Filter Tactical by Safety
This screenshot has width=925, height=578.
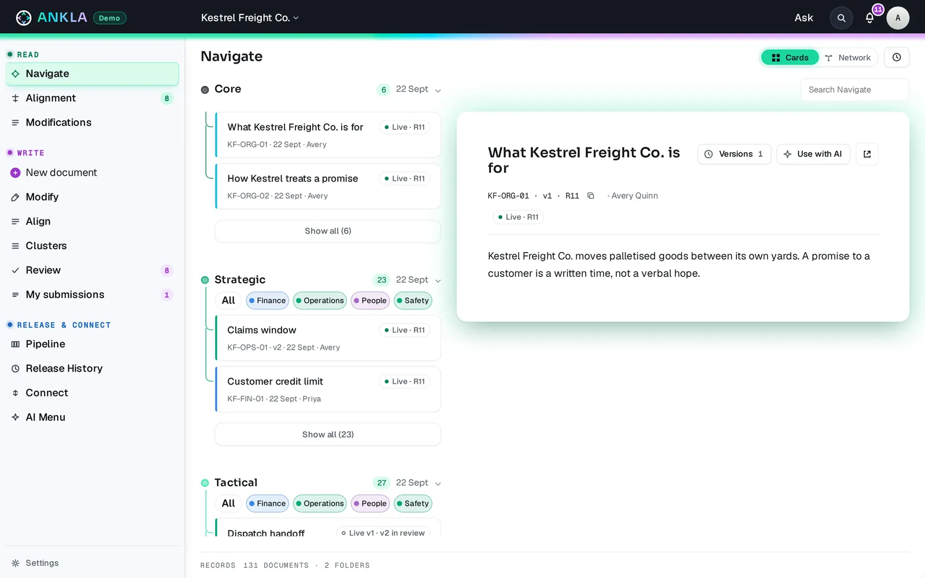coord(413,503)
